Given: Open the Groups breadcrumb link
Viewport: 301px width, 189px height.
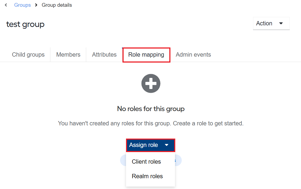Looking at the screenshot, I should 22,5.
